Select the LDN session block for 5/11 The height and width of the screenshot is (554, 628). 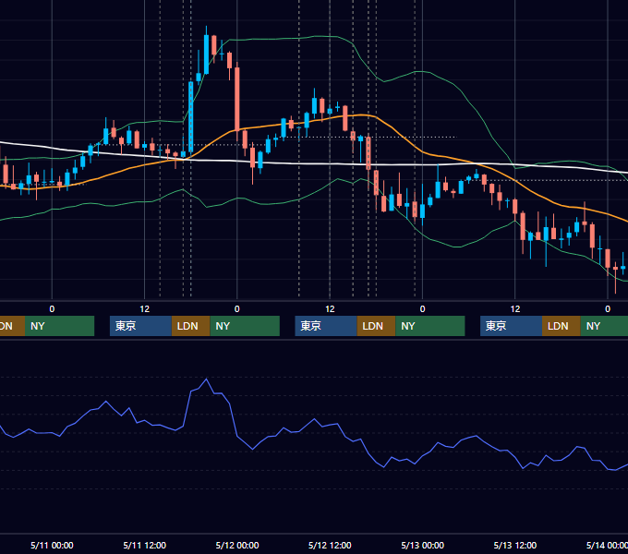pyautogui.click(x=190, y=326)
